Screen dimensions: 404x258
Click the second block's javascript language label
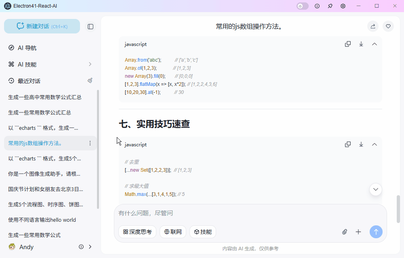click(136, 145)
